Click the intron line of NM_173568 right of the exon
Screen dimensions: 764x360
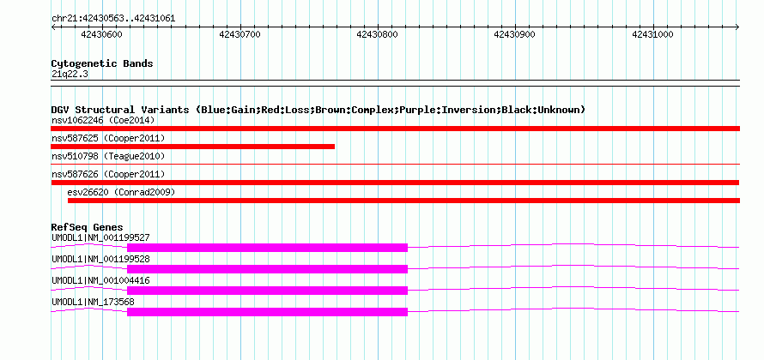(573, 309)
